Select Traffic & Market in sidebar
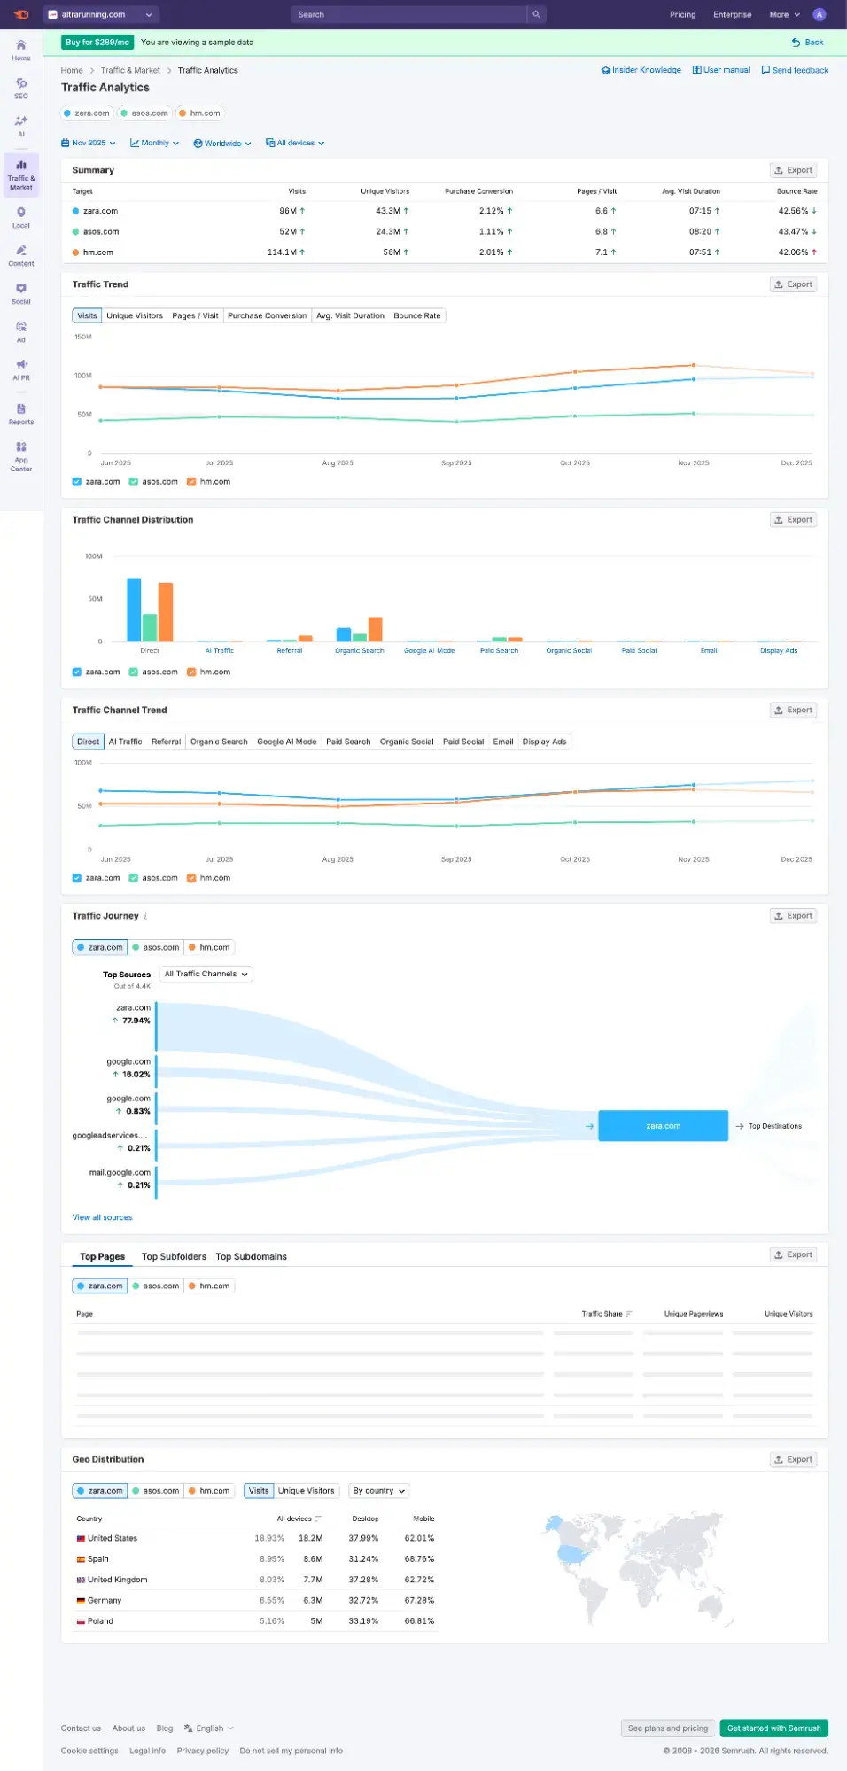 [21, 175]
